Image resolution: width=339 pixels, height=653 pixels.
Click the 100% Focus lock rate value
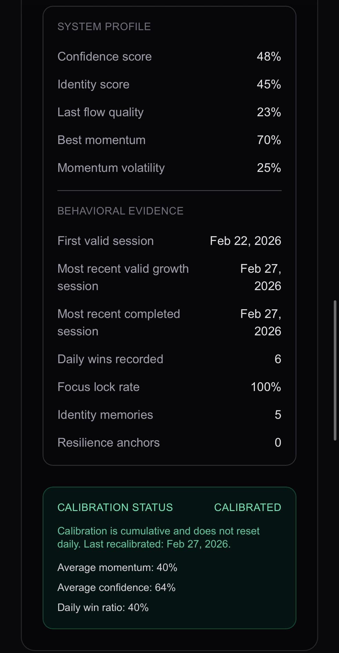(x=266, y=387)
